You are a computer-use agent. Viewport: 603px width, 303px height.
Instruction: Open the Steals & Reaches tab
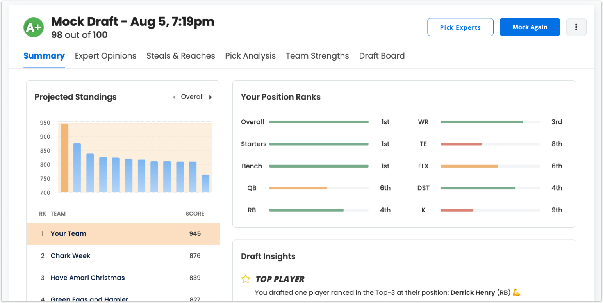pos(180,56)
